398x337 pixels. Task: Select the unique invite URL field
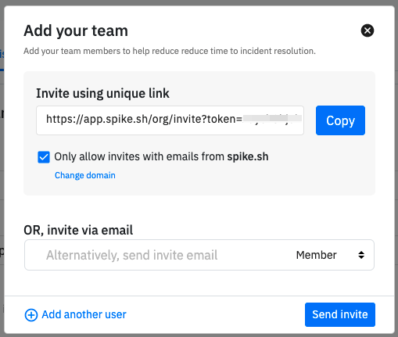tap(170, 120)
